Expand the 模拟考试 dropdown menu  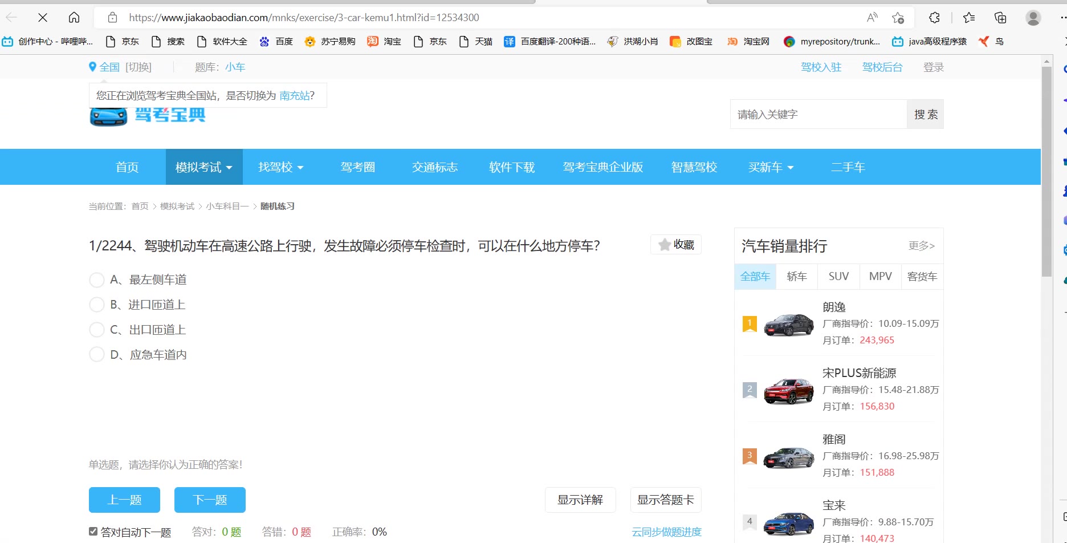pyautogui.click(x=204, y=167)
